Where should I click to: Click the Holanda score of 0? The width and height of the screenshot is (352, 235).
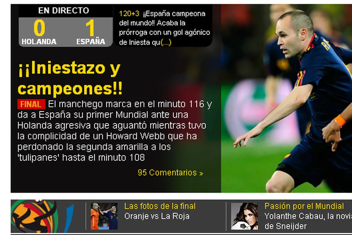point(39,28)
